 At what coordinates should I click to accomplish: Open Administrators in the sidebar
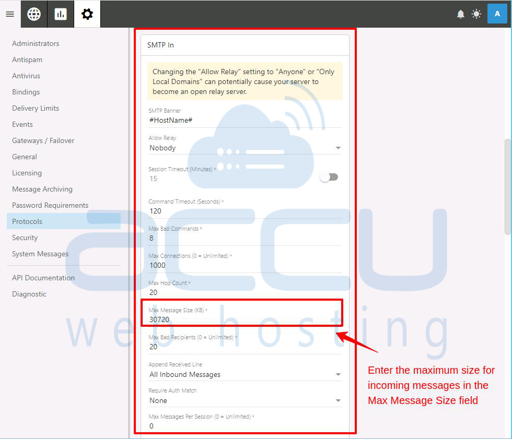click(36, 43)
